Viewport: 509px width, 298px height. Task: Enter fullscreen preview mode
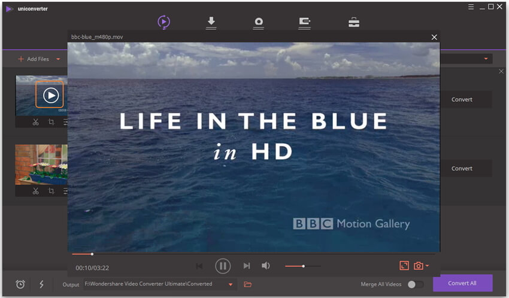(404, 266)
